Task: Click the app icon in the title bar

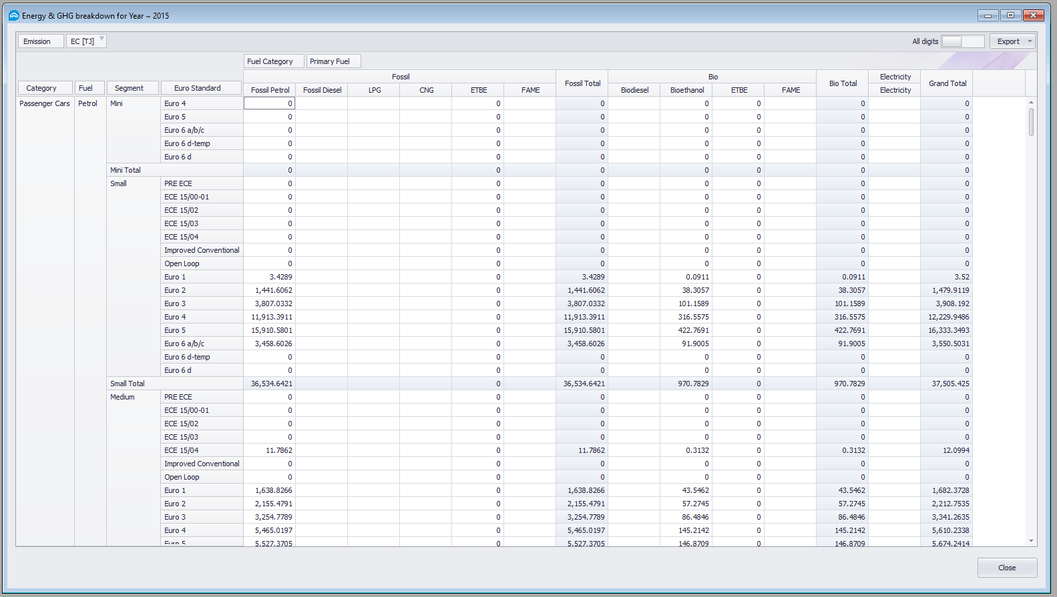Action: pyautogui.click(x=13, y=15)
